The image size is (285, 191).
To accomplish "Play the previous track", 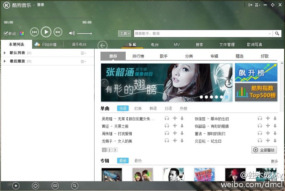I will tap(34, 32).
